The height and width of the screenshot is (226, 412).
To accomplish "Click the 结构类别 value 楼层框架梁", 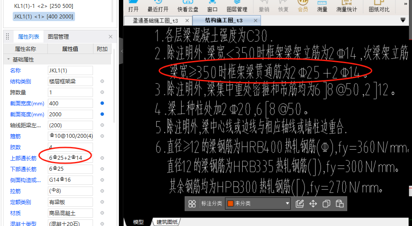I will point(70,82).
